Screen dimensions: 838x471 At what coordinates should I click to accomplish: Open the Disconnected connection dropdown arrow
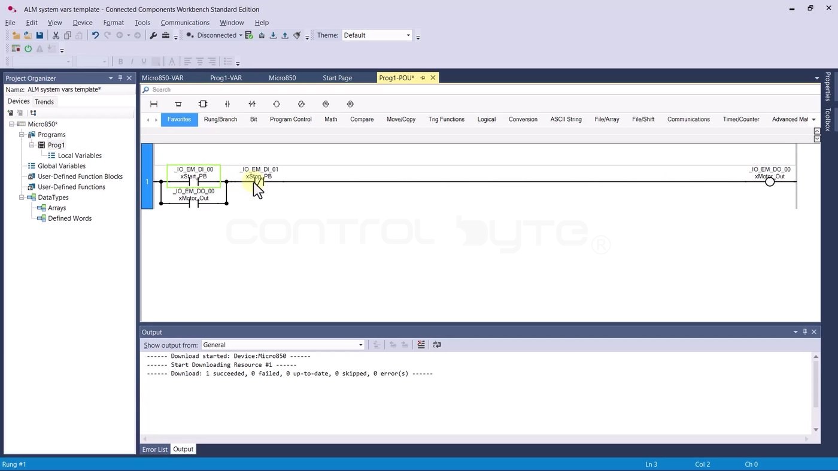pyautogui.click(x=241, y=35)
